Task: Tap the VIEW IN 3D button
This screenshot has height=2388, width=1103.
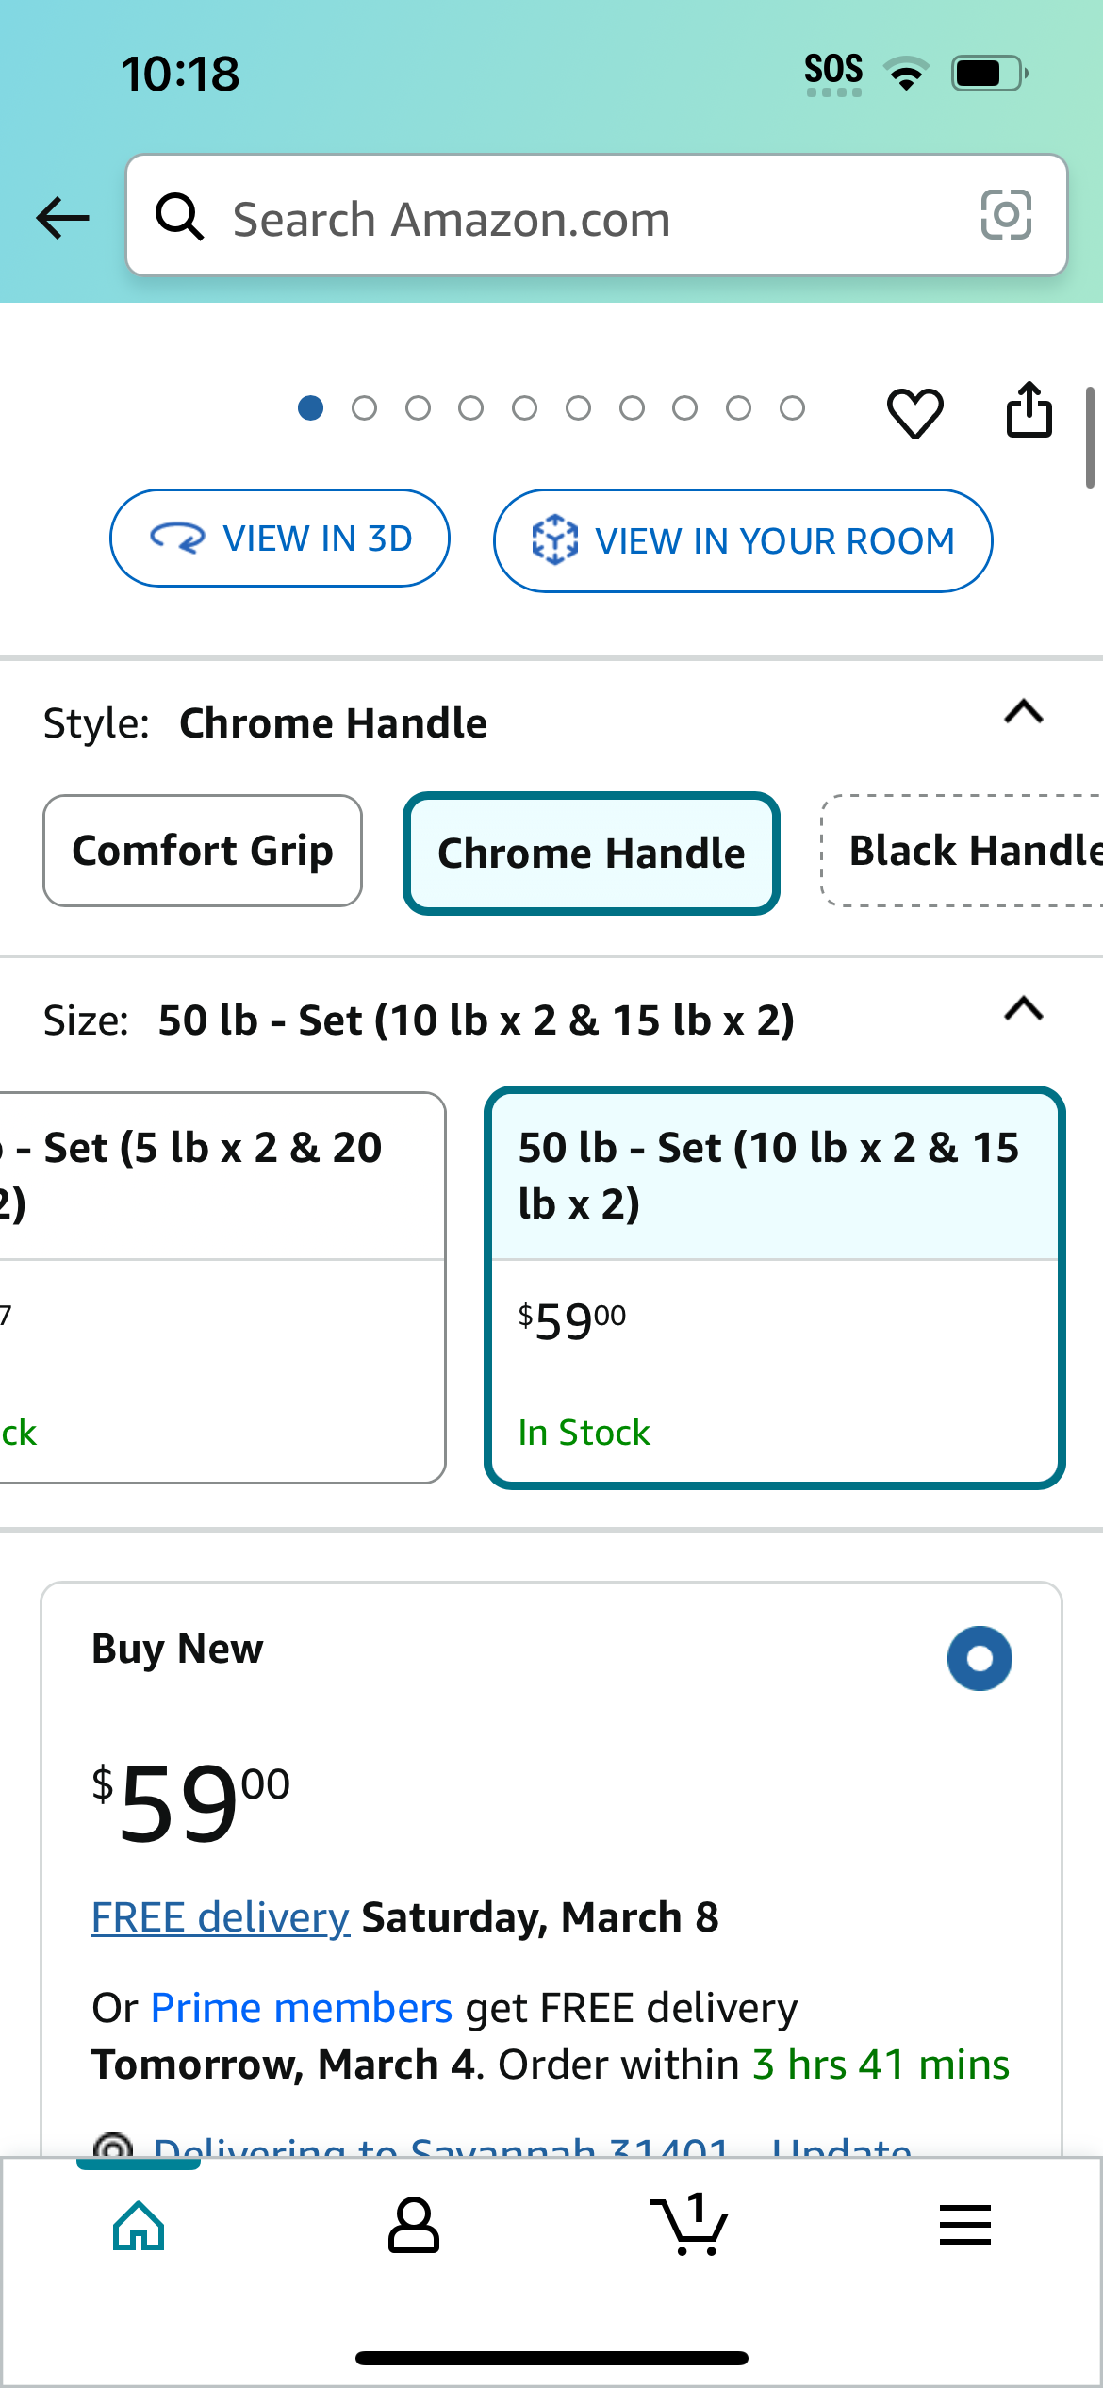Action: tap(280, 539)
